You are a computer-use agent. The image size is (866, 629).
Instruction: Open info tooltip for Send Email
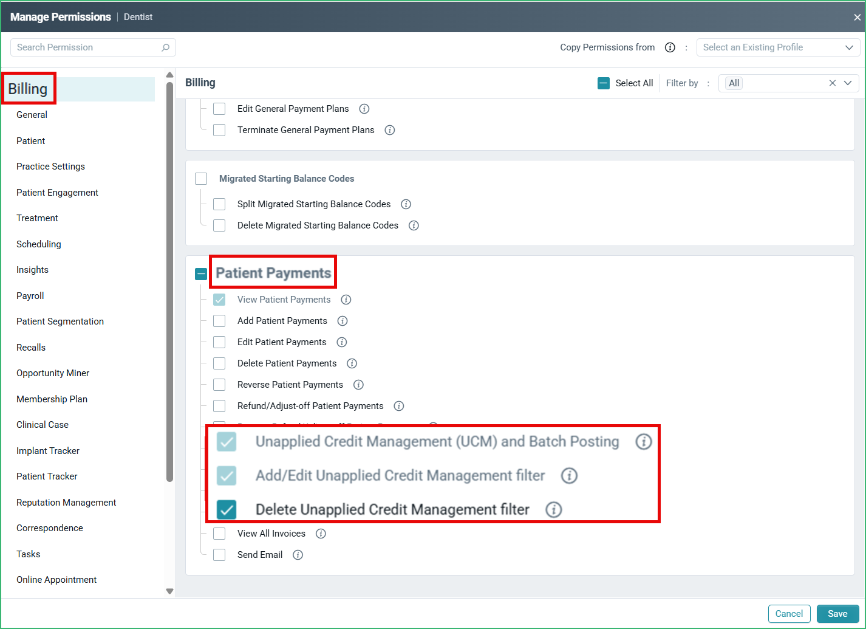coord(298,555)
